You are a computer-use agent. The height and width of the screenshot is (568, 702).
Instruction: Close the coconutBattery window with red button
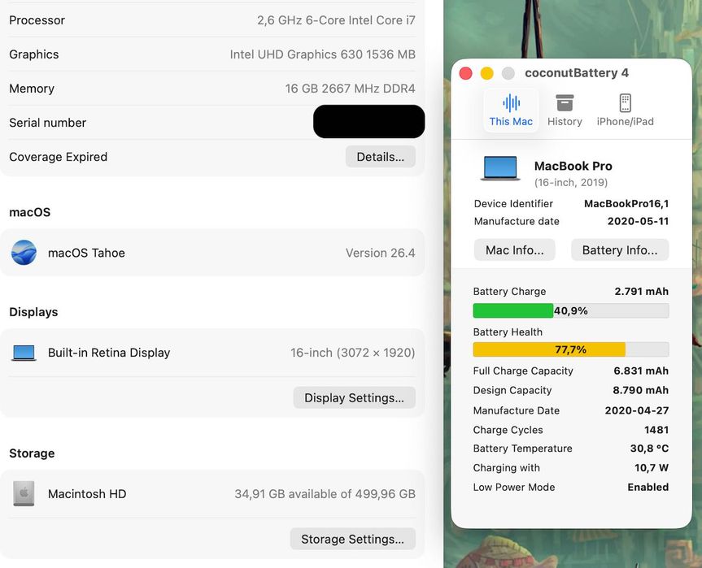[x=465, y=73]
